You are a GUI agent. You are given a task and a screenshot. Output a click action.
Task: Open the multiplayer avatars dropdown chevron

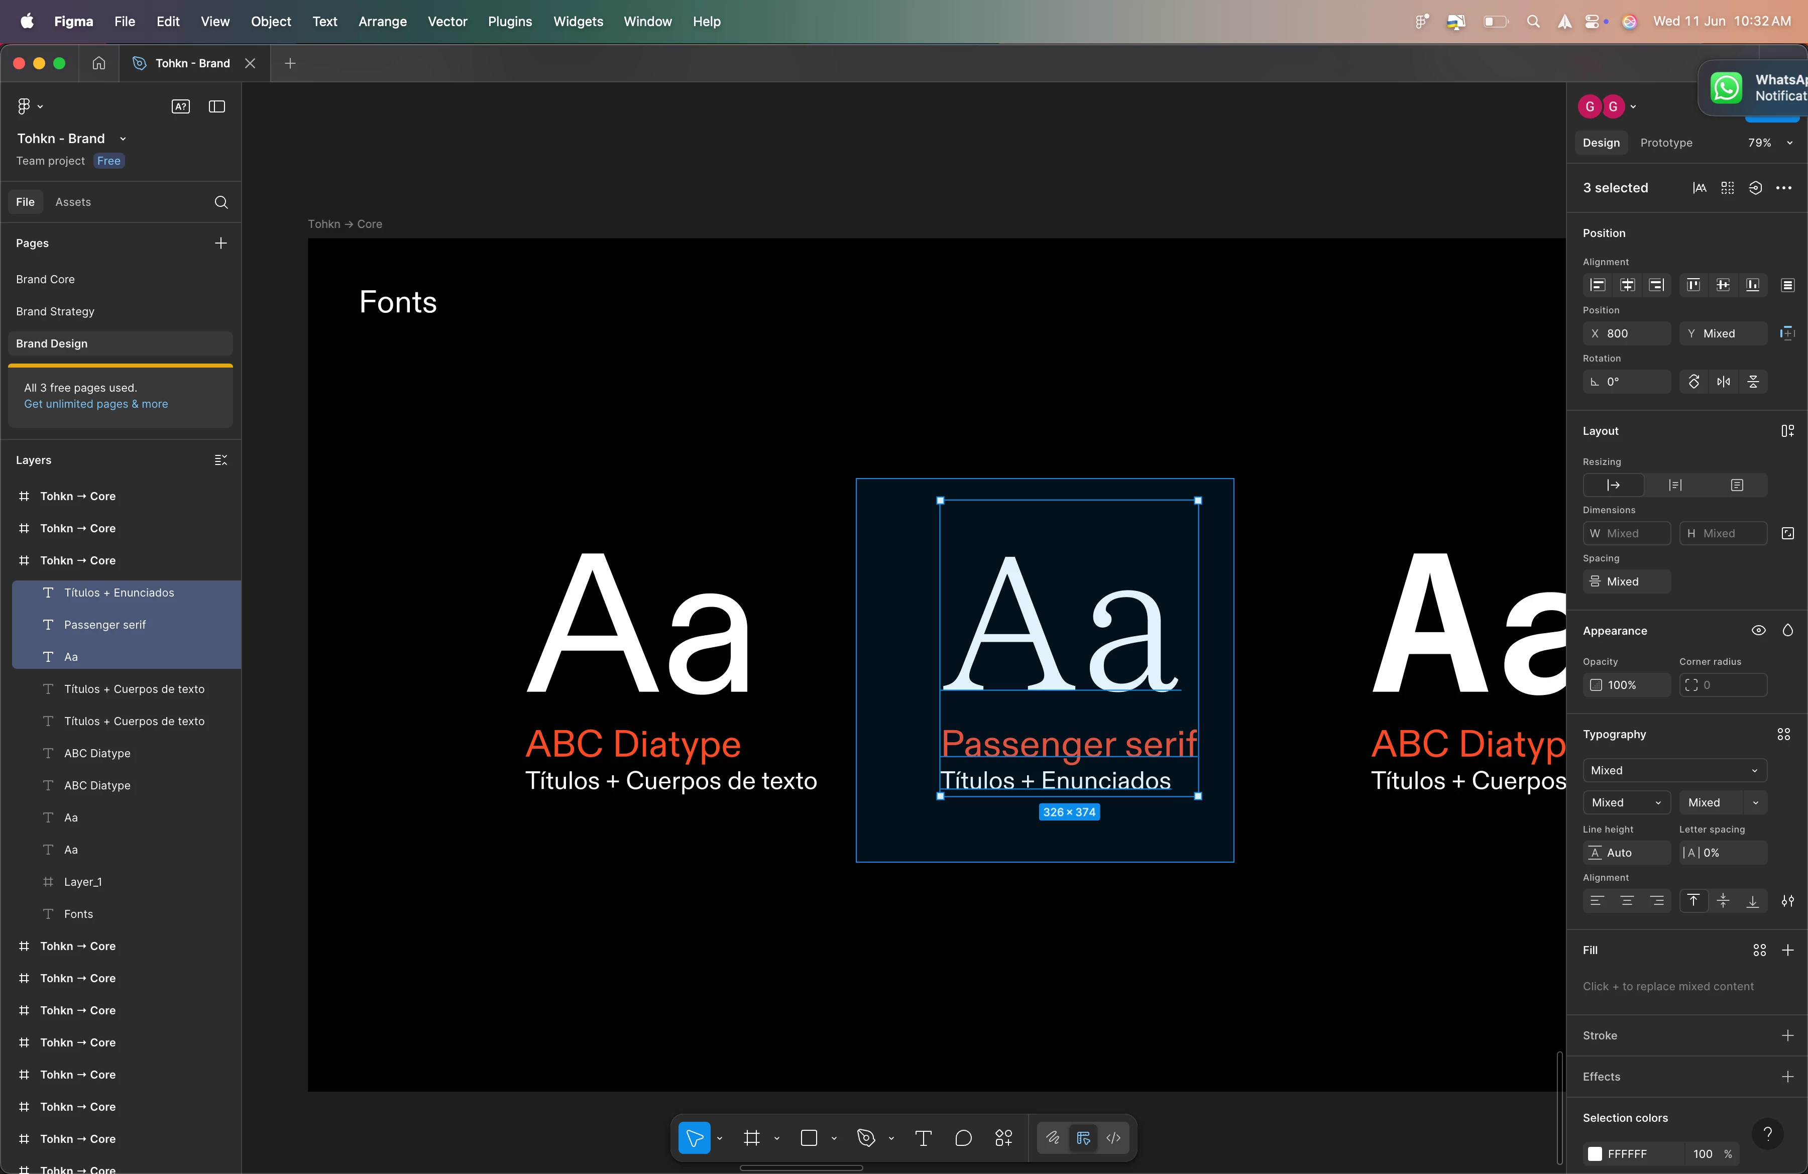1633,107
